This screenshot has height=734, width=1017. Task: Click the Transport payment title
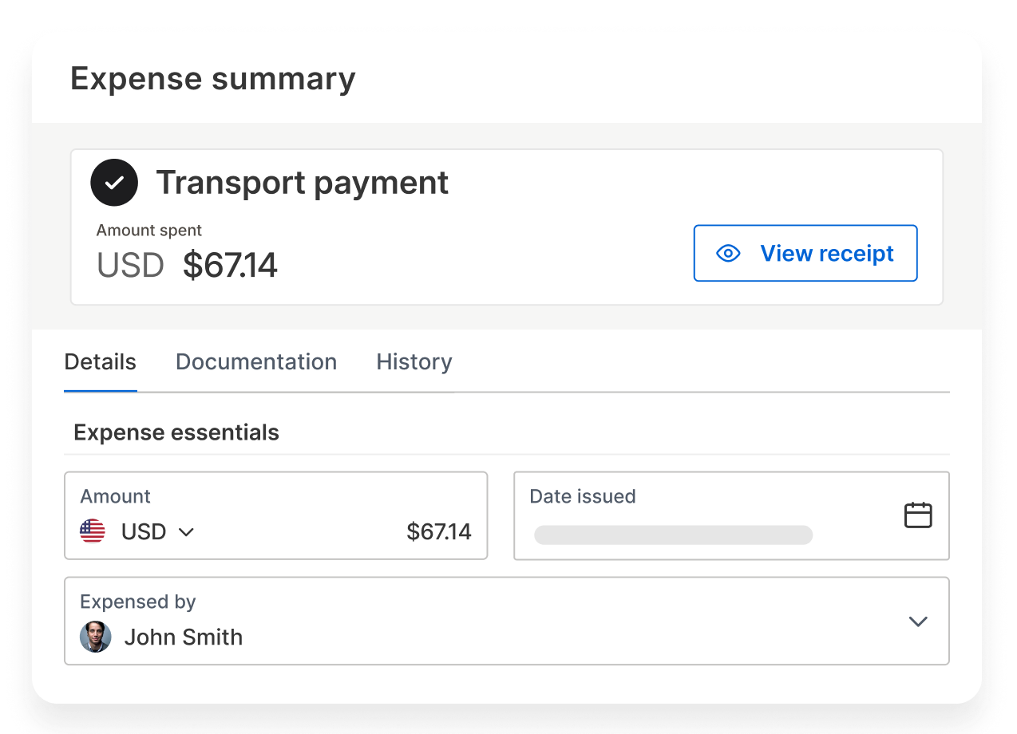pyautogui.click(x=302, y=183)
